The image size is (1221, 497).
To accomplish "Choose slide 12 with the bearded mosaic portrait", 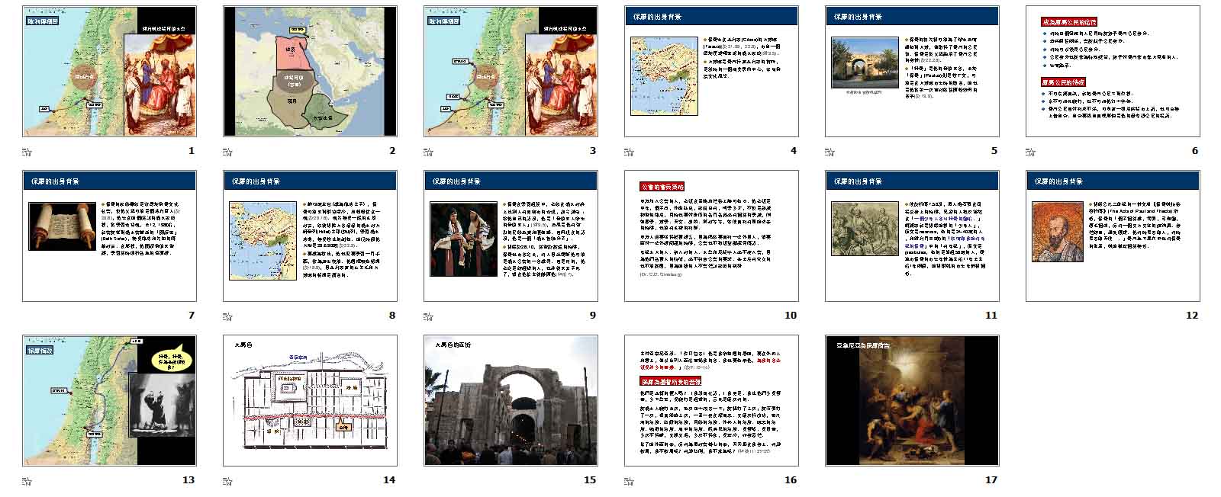I will pos(1113,236).
